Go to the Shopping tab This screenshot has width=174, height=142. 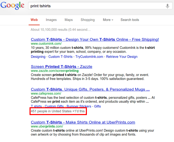(88, 20)
